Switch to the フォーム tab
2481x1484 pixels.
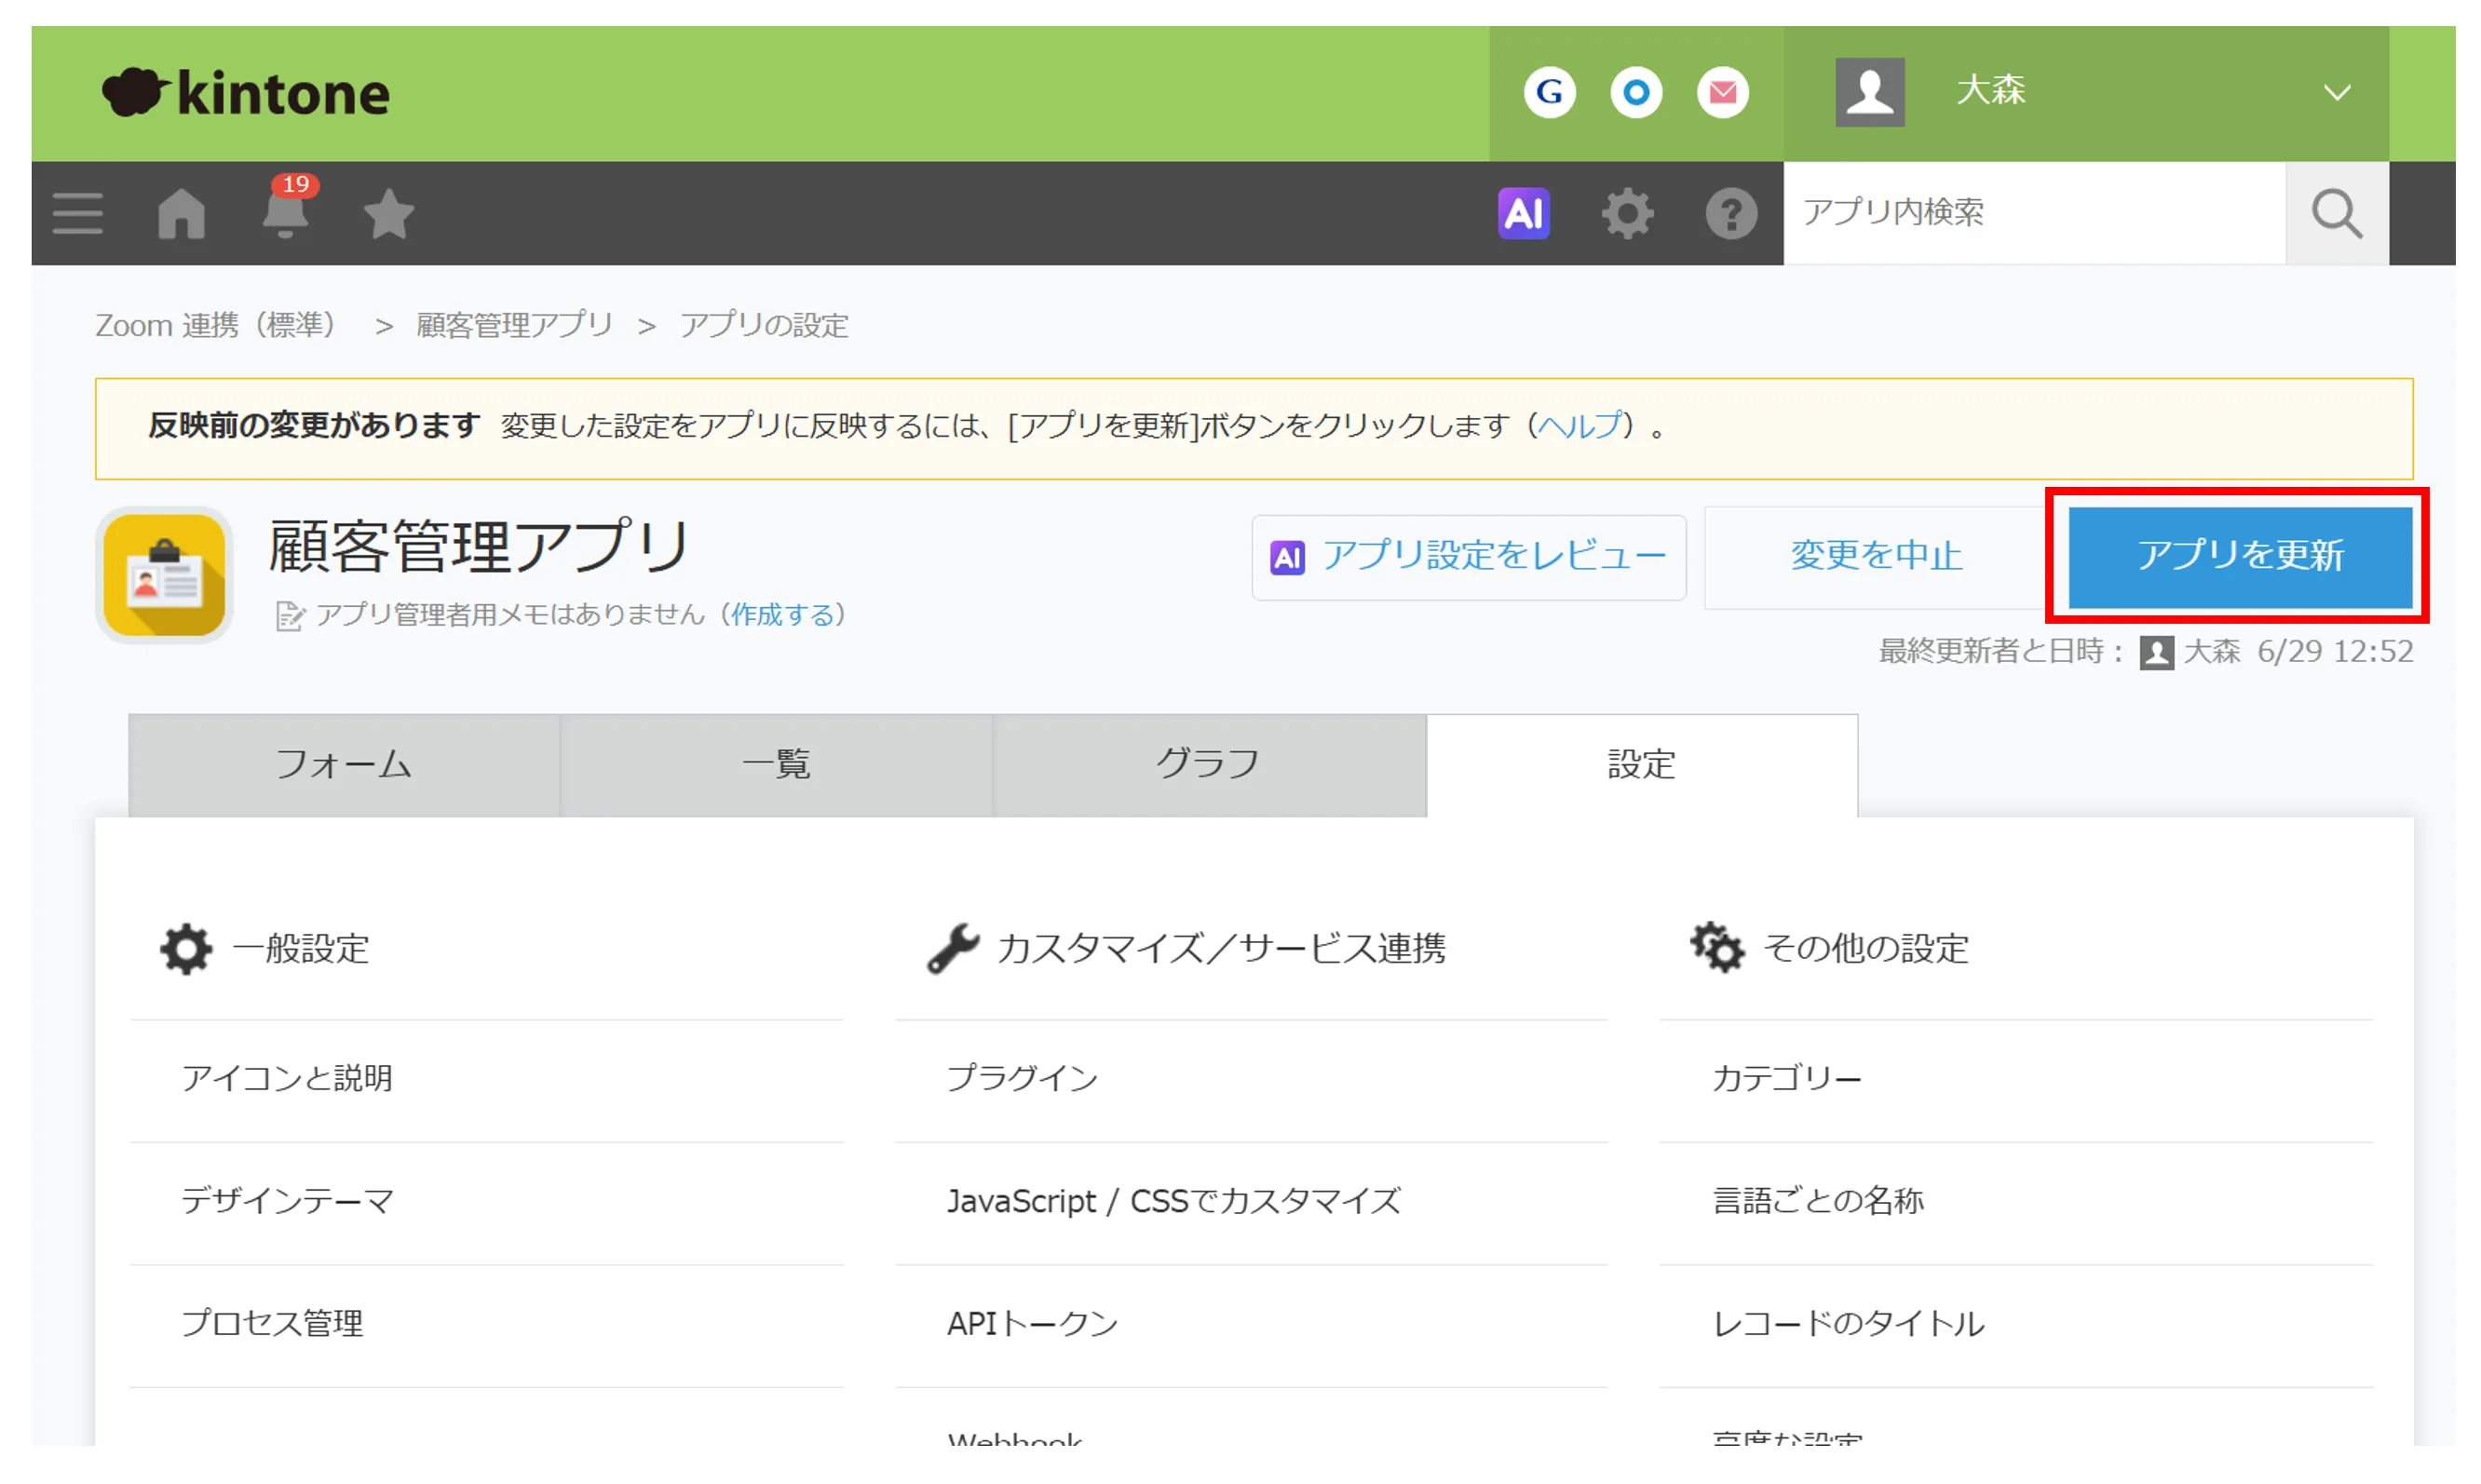coord(343,765)
